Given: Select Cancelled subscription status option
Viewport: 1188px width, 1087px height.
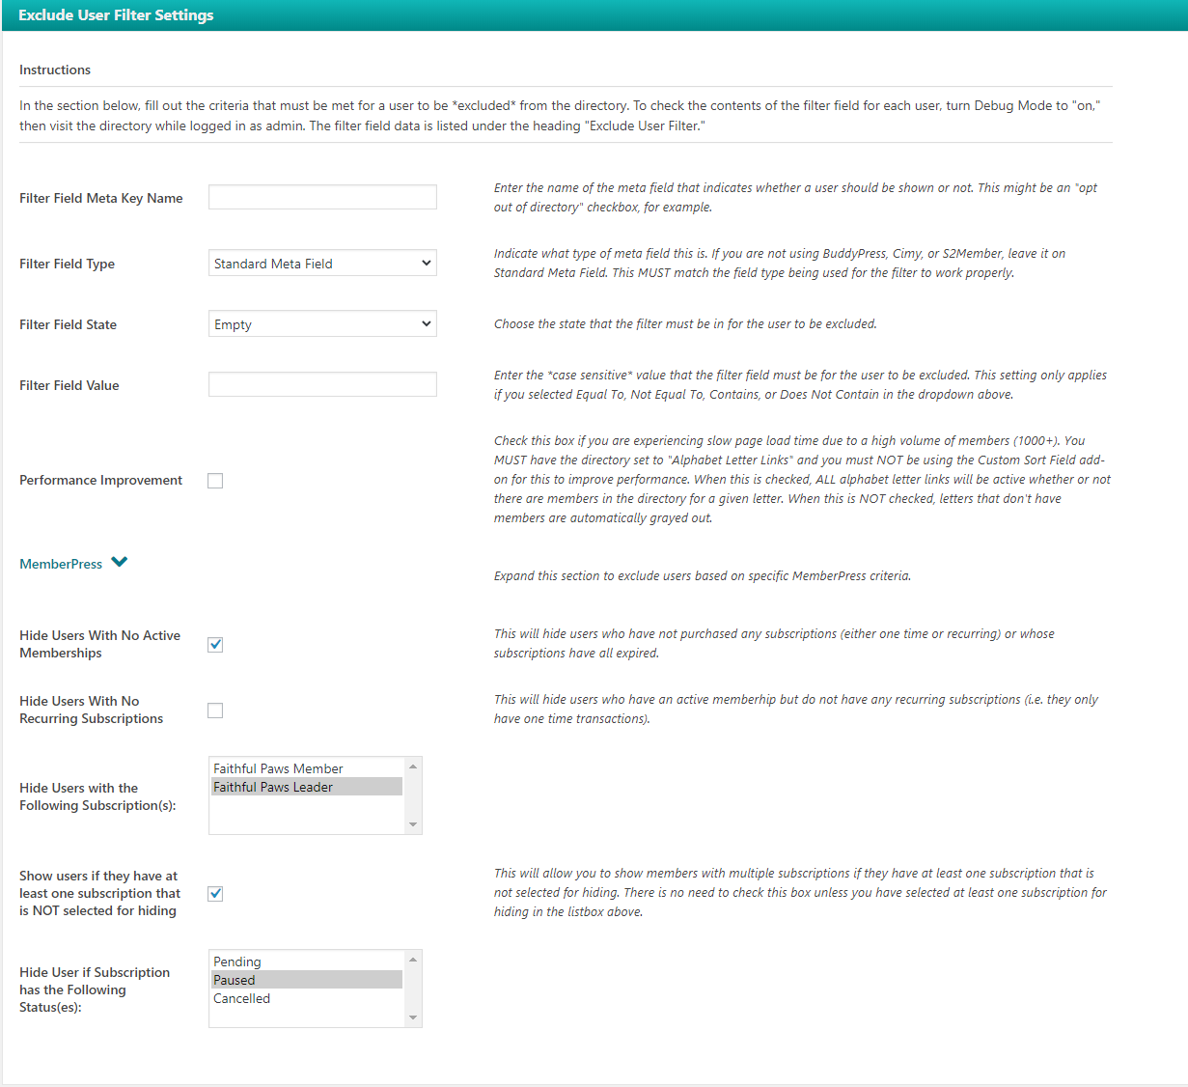Looking at the screenshot, I should coord(241,998).
